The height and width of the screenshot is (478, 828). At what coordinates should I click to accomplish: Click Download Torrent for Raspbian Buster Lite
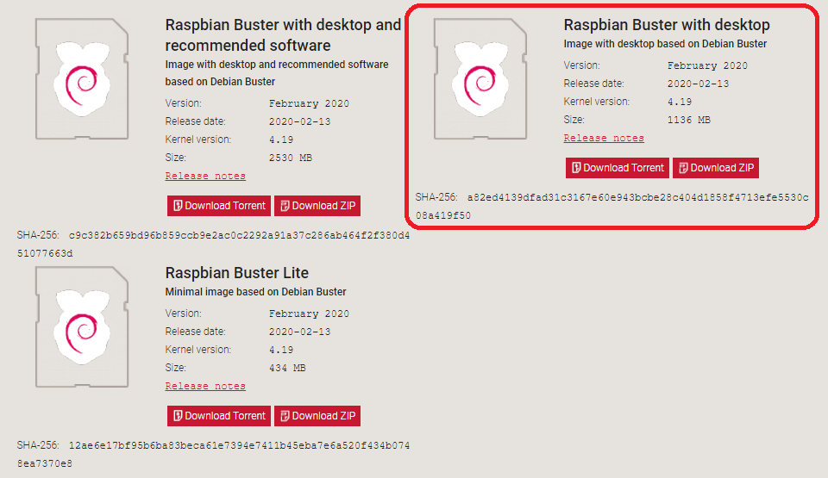(219, 416)
